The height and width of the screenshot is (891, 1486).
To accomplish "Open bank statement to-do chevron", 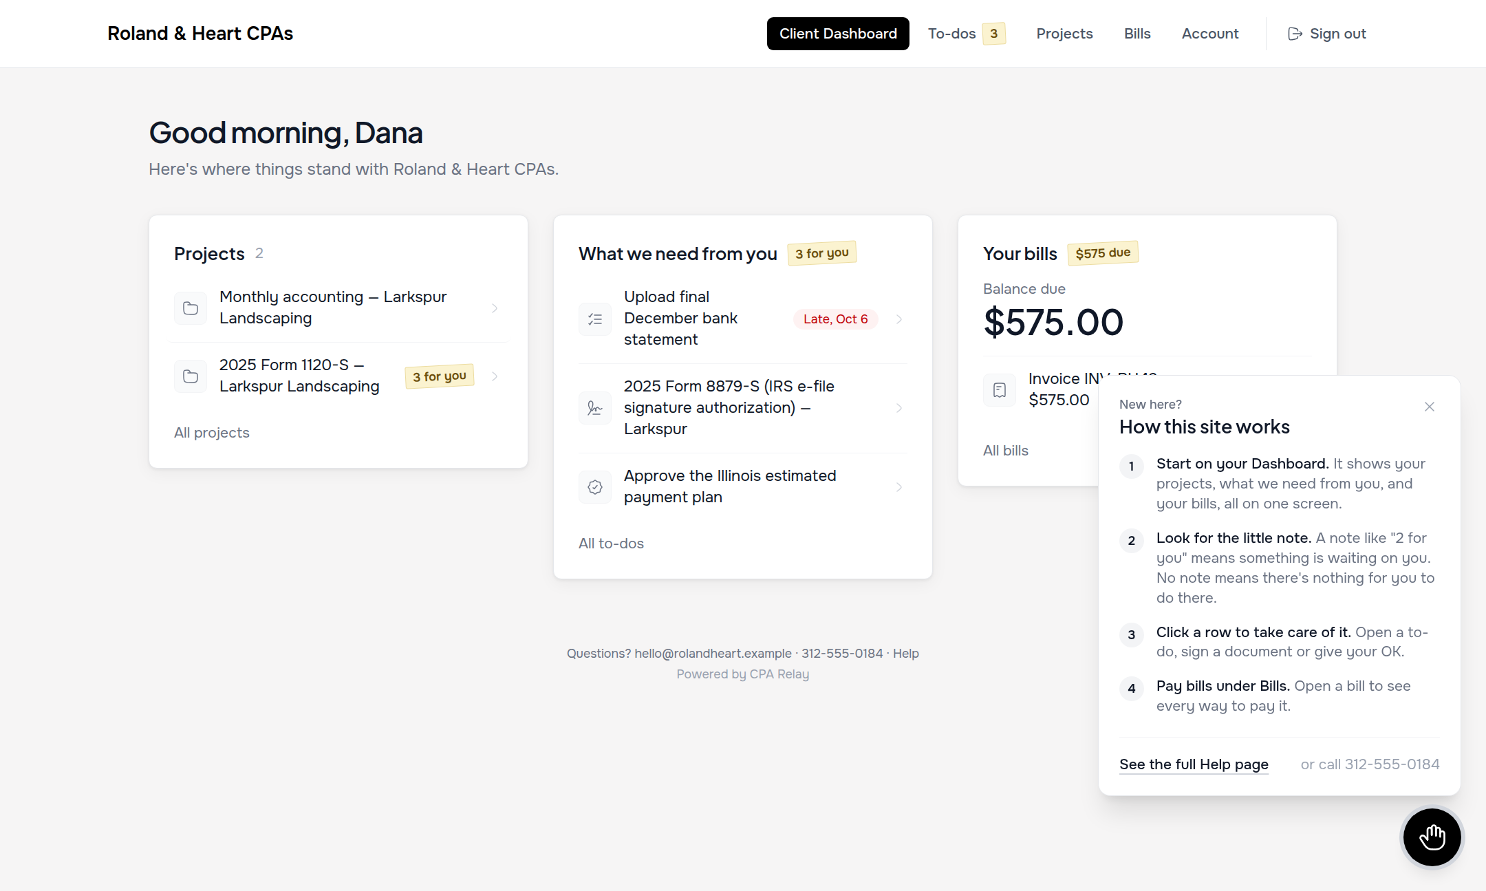I will [x=899, y=319].
